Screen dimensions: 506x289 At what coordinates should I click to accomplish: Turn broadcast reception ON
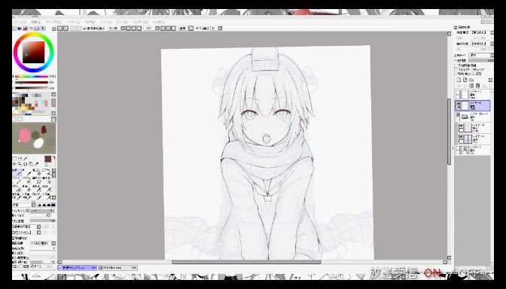pos(432,273)
